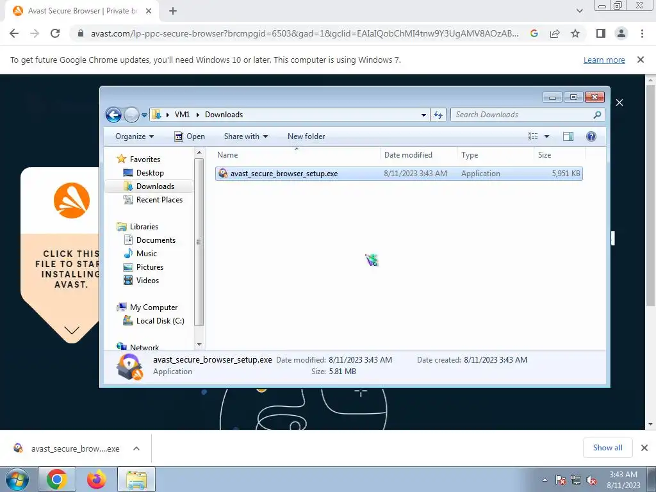Screen dimensions: 656x492
Task: Expand the view options dropdown arrow
Action: [546, 136]
